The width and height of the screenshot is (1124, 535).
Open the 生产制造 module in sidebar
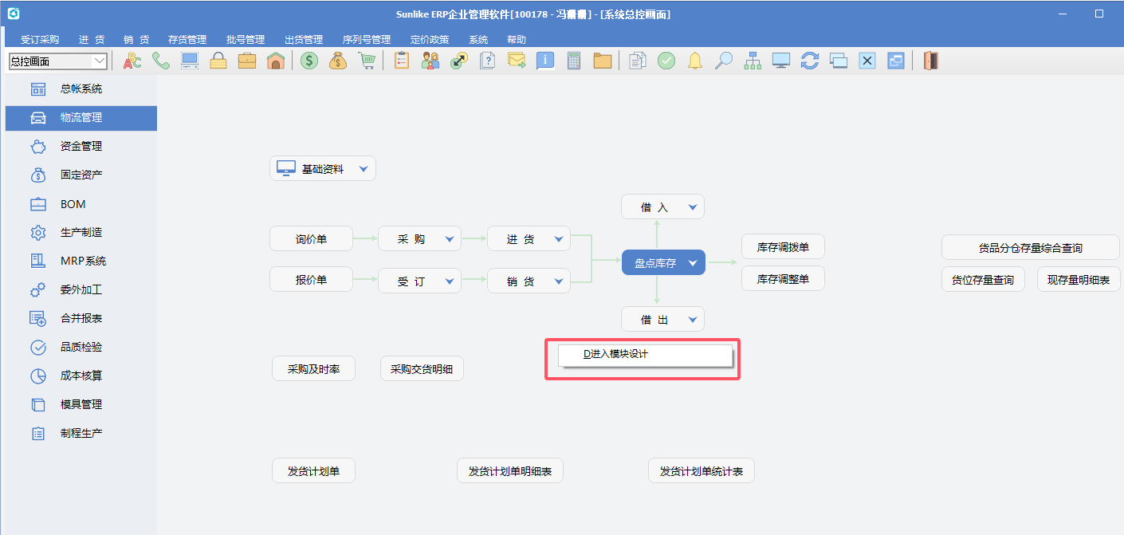[x=81, y=233]
